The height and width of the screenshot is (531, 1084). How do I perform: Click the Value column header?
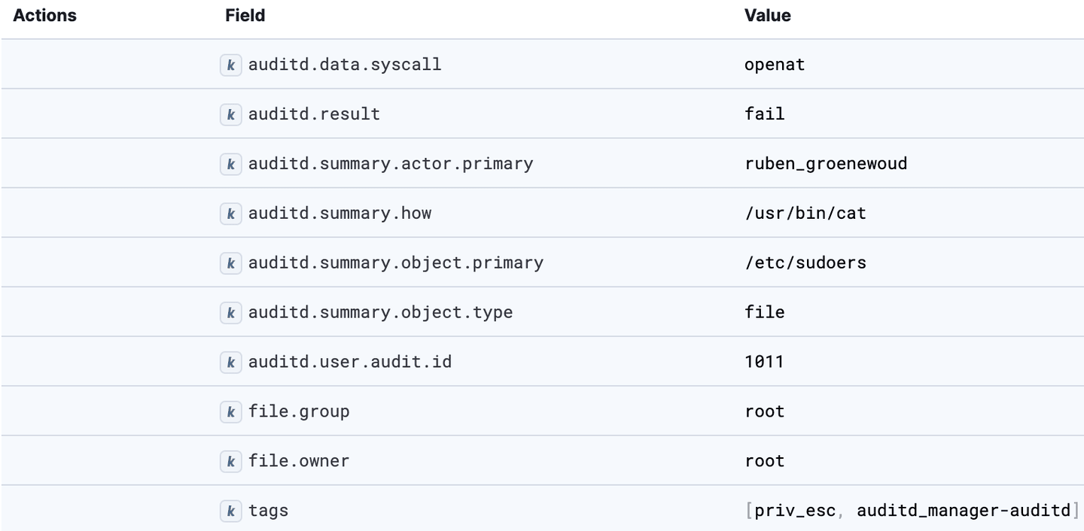click(767, 15)
